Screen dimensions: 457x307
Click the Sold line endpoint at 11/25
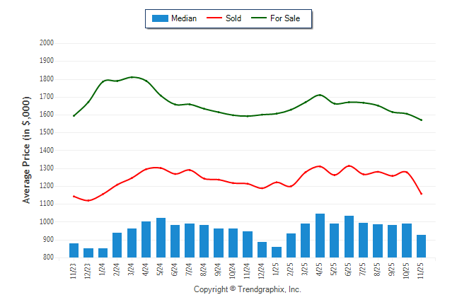pos(422,194)
